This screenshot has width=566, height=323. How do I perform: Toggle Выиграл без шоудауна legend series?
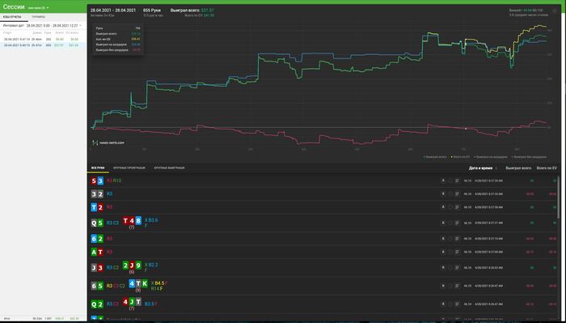[529, 157]
